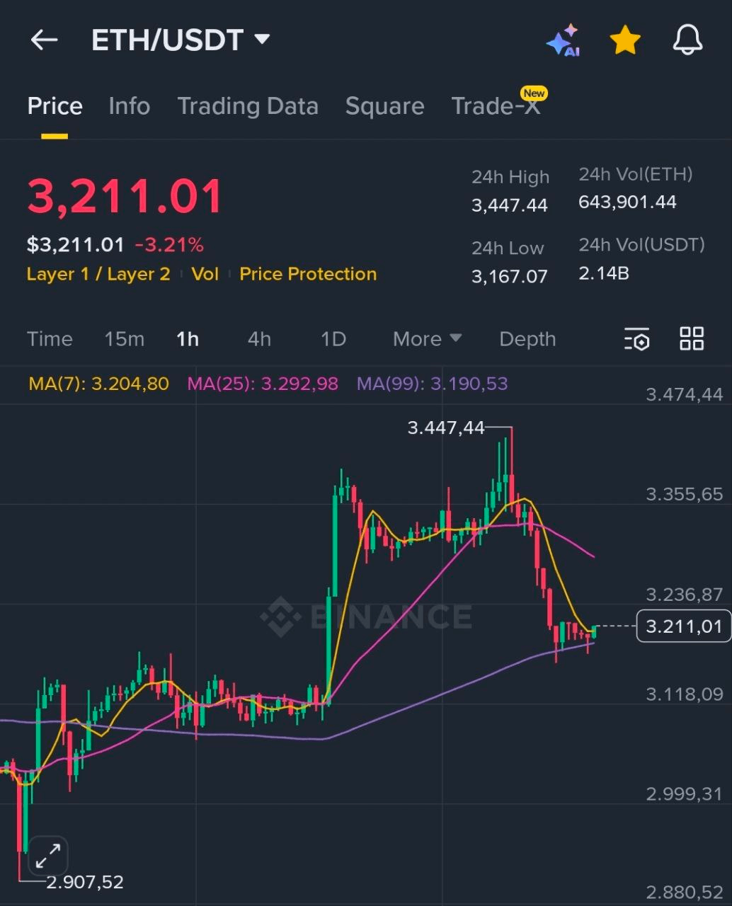Open the Trade-X tab
This screenshot has height=906, width=732.
(x=496, y=106)
